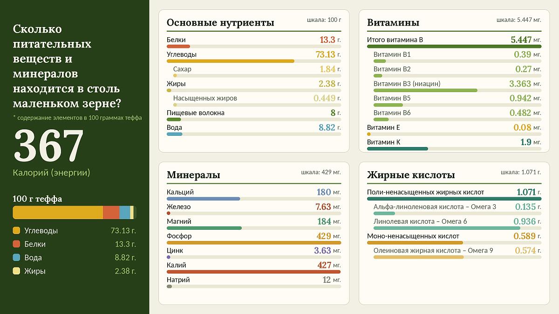Click the 2.38 г. value in legend
The height and width of the screenshot is (314, 559).
pyautogui.click(x=125, y=271)
